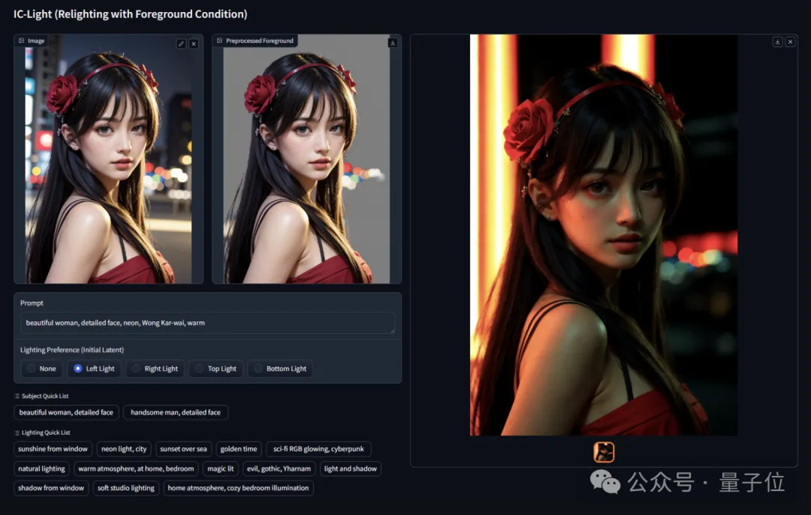Download the Preprocessed Foreground image
811x515 pixels.
pos(392,43)
